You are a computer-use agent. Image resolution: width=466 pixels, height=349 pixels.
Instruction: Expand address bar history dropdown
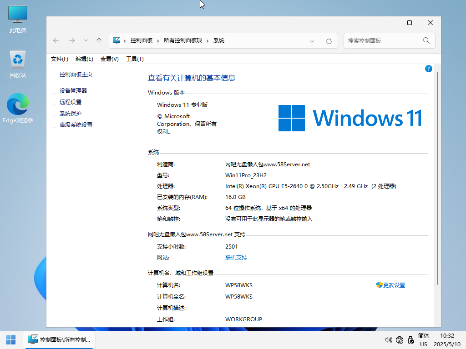[311, 41]
